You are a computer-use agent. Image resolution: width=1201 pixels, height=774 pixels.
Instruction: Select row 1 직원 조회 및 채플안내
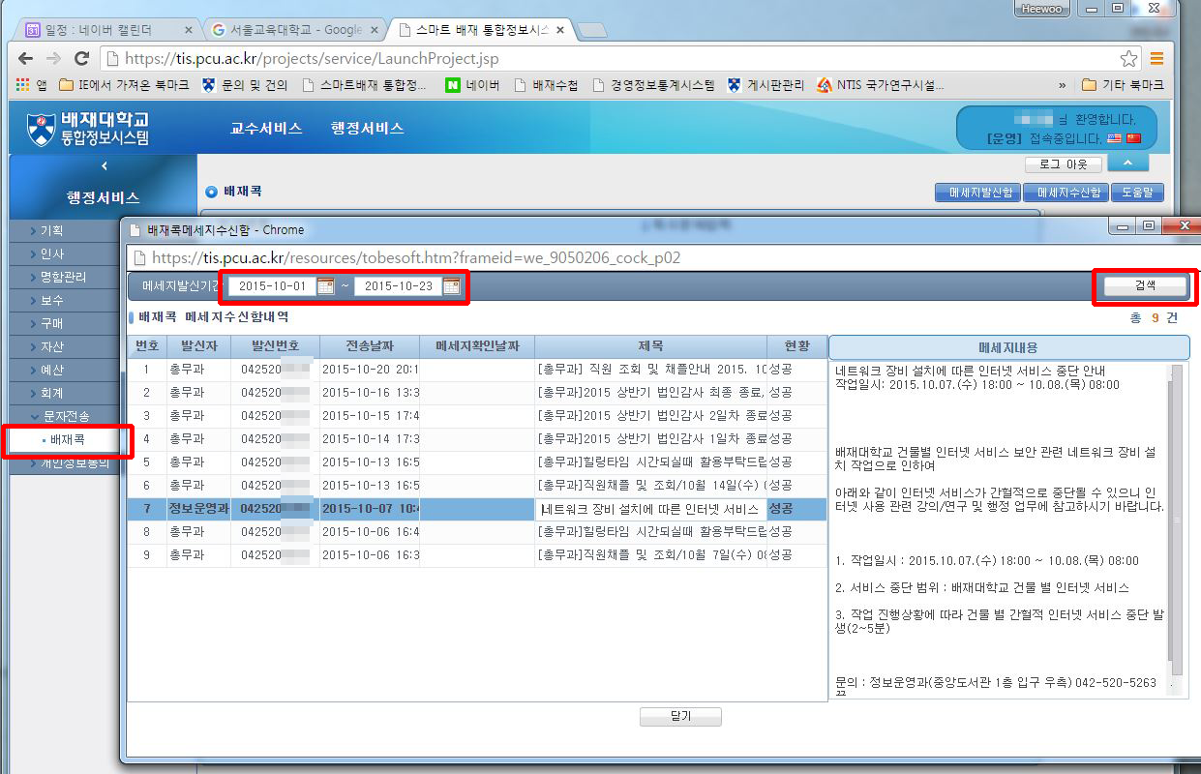click(x=477, y=369)
